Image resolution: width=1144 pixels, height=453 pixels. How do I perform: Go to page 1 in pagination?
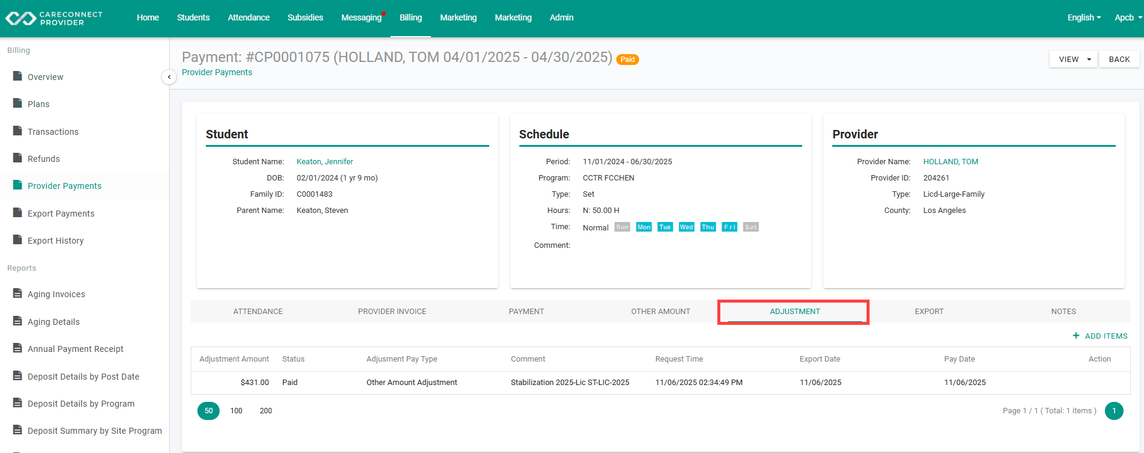[x=1114, y=411]
